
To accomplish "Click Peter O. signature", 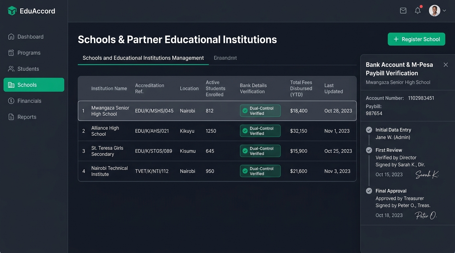I will click(x=426, y=215).
